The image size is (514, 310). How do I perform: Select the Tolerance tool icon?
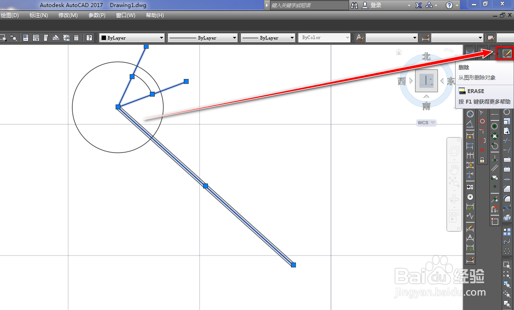(470, 187)
